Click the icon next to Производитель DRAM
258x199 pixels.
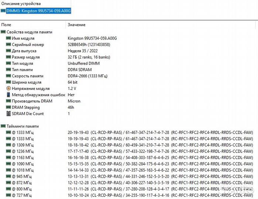click(x=8, y=101)
